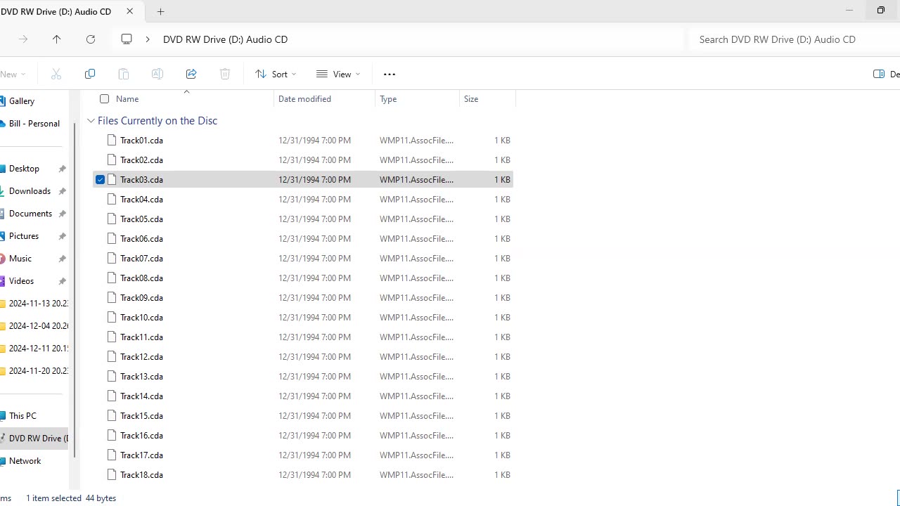
Task: Click the pin icon next to Music
Action: tap(62, 259)
